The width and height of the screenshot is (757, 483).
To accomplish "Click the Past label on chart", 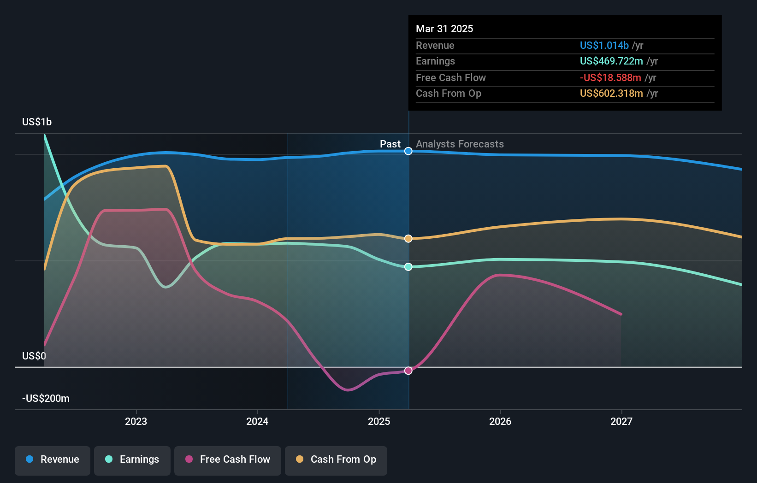I will 390,144.
